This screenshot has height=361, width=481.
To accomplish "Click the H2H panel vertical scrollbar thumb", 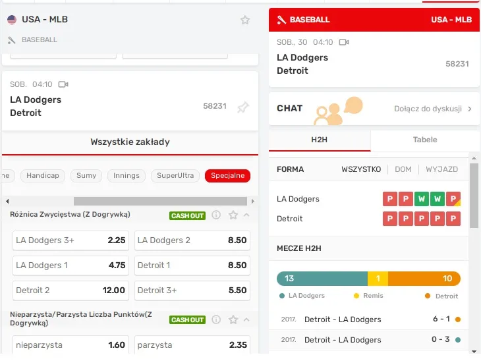I will pos(474,196).
